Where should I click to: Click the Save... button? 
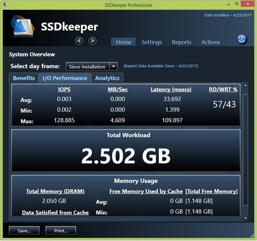(x=24, y=231)
